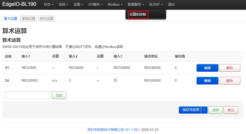
Task: Select REG30000 input3 cell in S1 row
Action: [122, 68]
